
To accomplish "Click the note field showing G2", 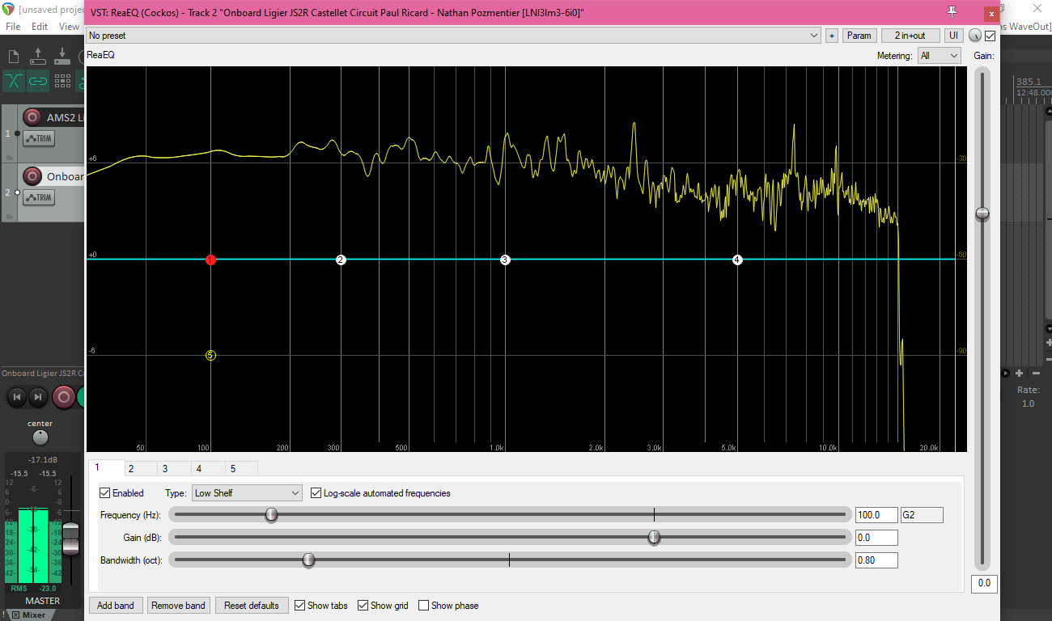I will point(922,515).
